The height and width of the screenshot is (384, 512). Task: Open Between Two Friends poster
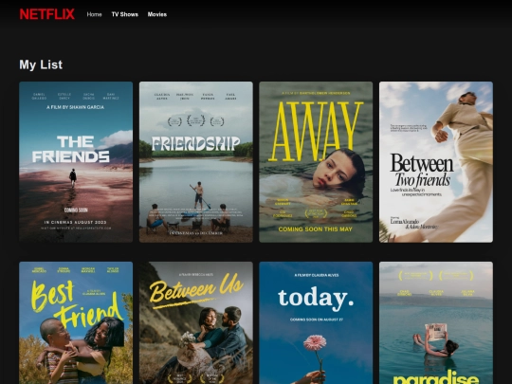tap(436, 162)
